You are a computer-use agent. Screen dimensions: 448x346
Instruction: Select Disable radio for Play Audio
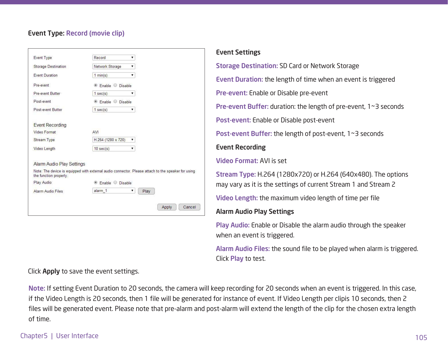(115, 182)
